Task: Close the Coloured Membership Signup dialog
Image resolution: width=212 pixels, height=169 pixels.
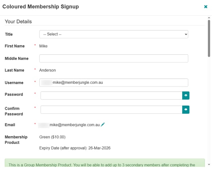Action: tap(206, 7)
